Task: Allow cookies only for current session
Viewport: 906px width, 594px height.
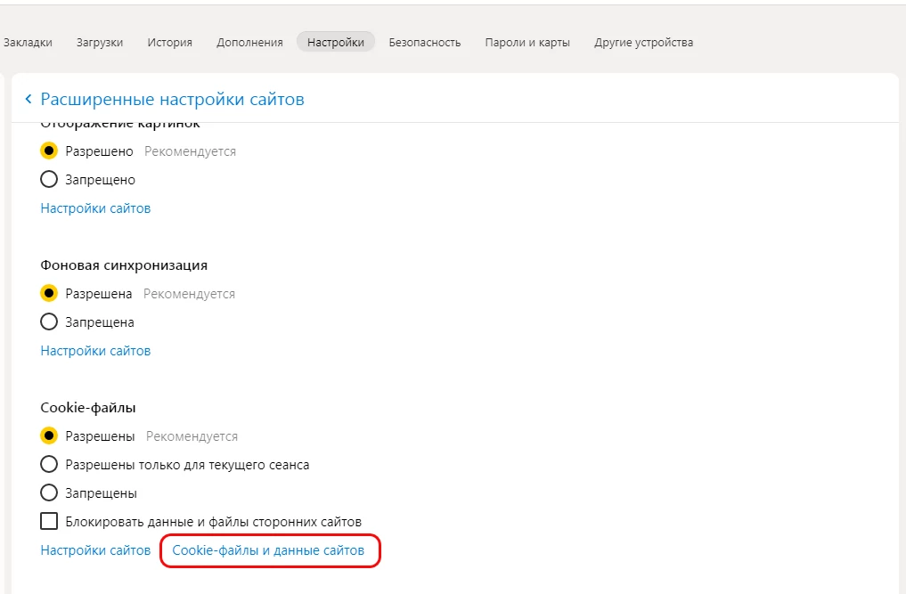Action: tap(50, 465)
